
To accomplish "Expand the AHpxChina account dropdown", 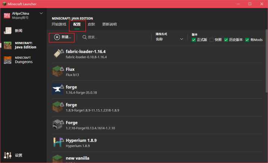I will 41,14.
